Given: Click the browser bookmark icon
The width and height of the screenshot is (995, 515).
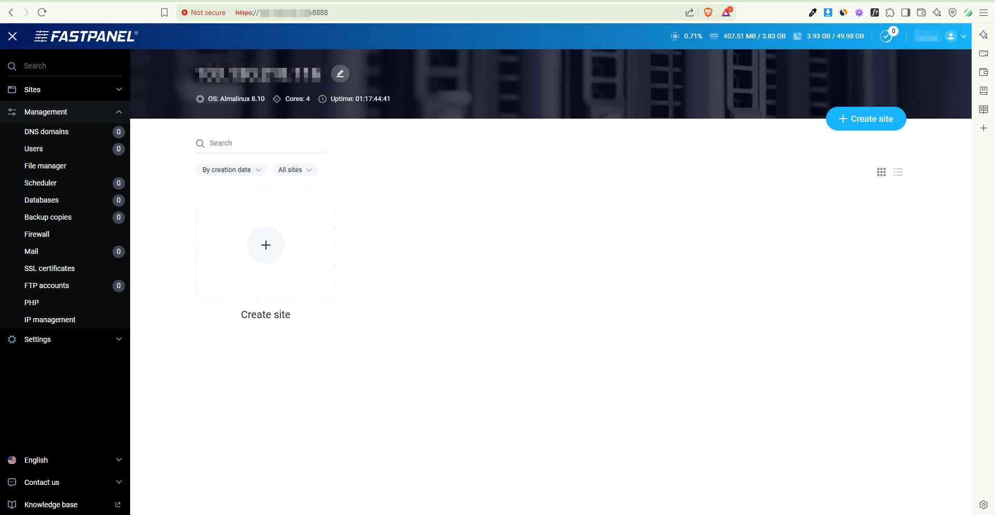Looking at the screenshot, I should point(164,12).
